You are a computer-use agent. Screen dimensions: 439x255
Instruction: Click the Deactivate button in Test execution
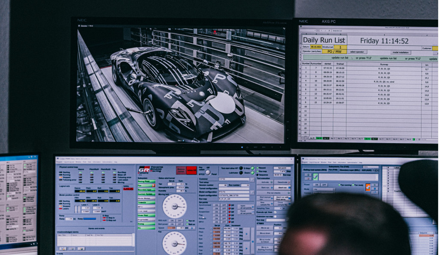(x=282, y=182)
